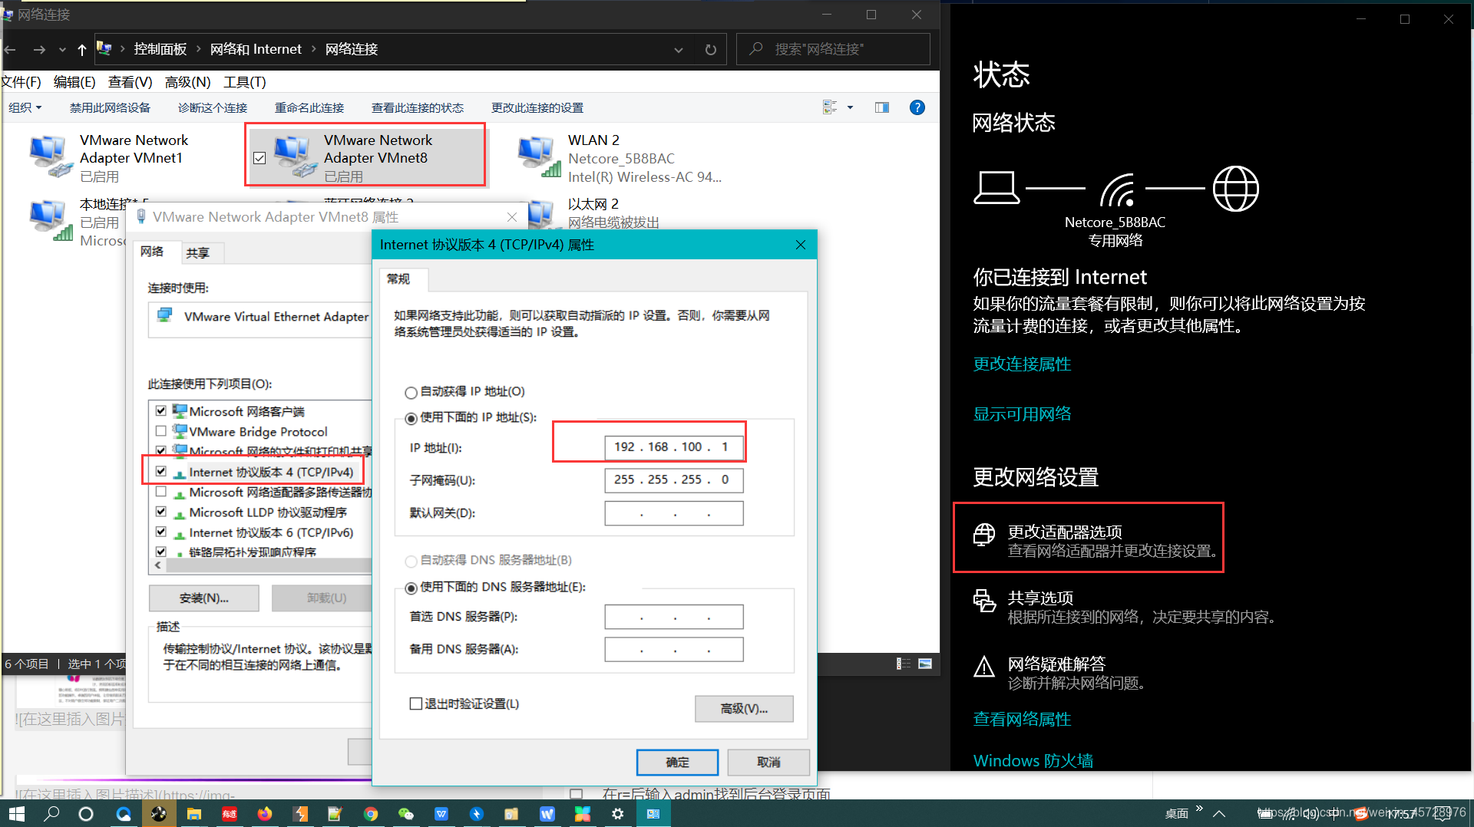The height and width of the screenshot is (827, 1474).
Task: Navigate forward with the forward arrow
Action: [38, 49]
